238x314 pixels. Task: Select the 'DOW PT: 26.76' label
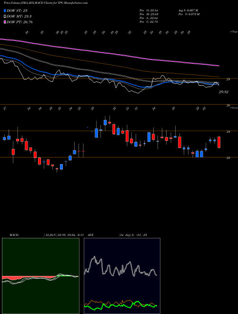tap(20, 22)
